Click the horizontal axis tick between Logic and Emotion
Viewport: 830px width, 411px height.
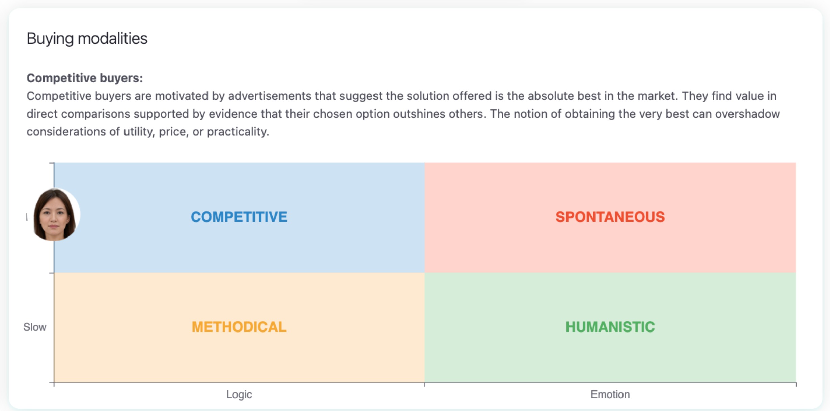coord(424,384)
